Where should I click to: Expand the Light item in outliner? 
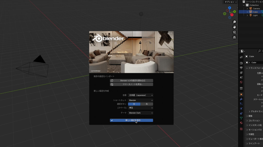247,15
